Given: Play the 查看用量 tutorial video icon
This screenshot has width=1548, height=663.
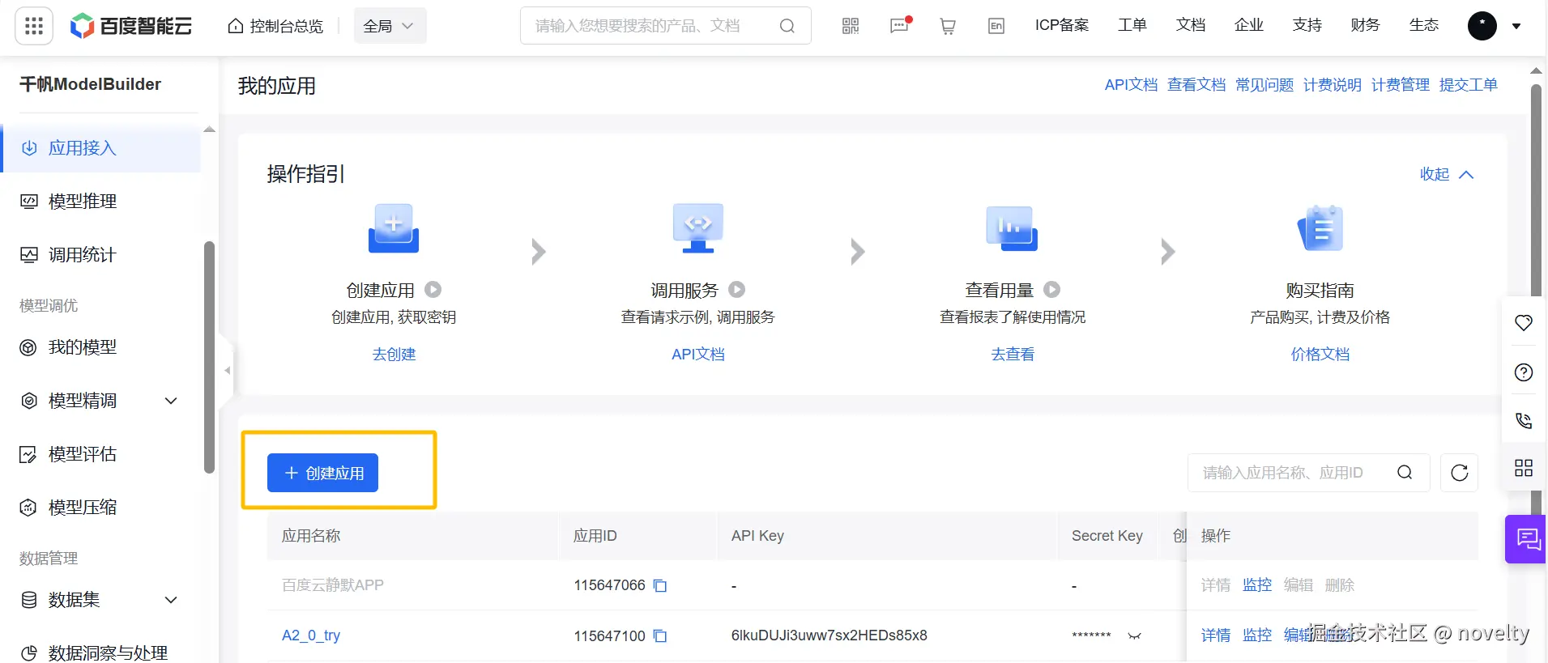Looking at the screenshot, I should click(1052, 289).
